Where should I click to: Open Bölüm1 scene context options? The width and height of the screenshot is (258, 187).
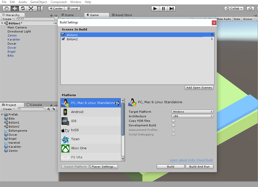(55, 23)
